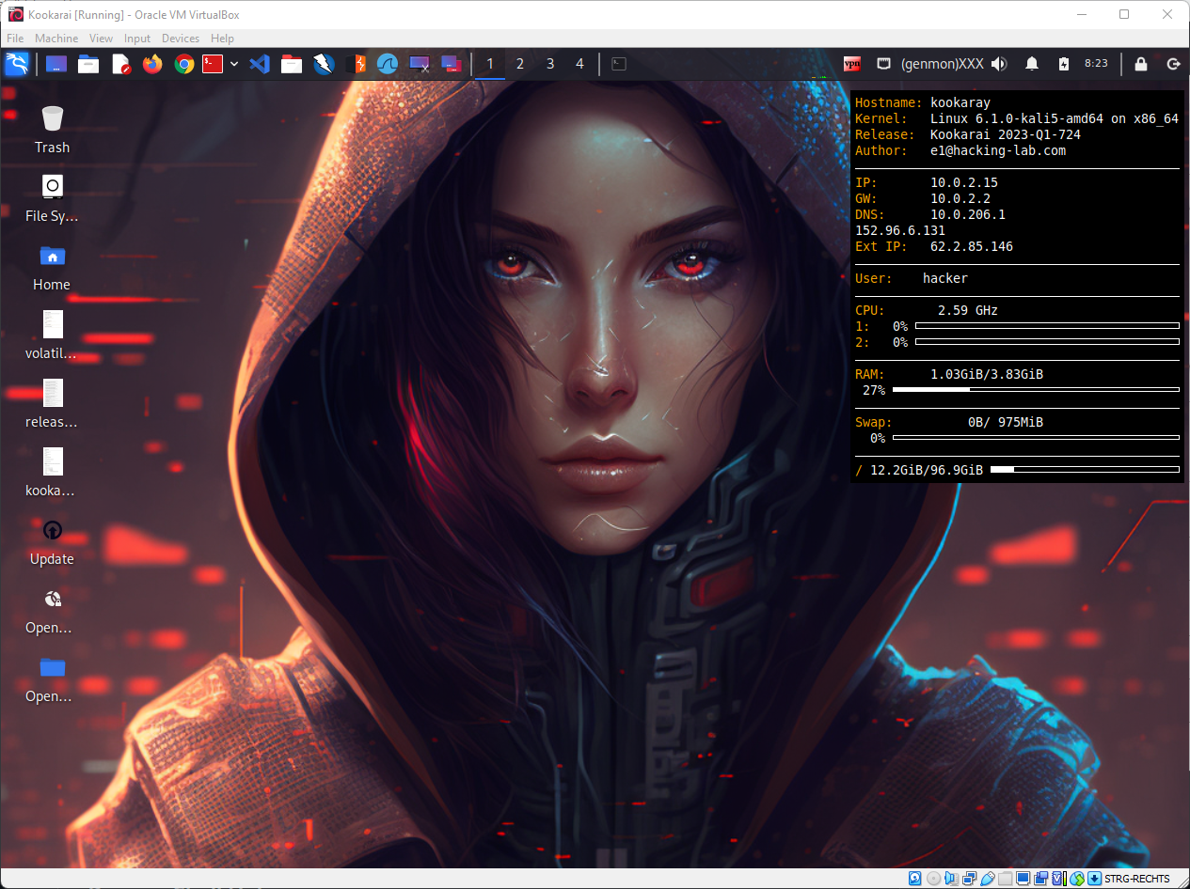Click the STRG-RECHTS host key label
The image size is (1190, 889).
pos(1137,879)
